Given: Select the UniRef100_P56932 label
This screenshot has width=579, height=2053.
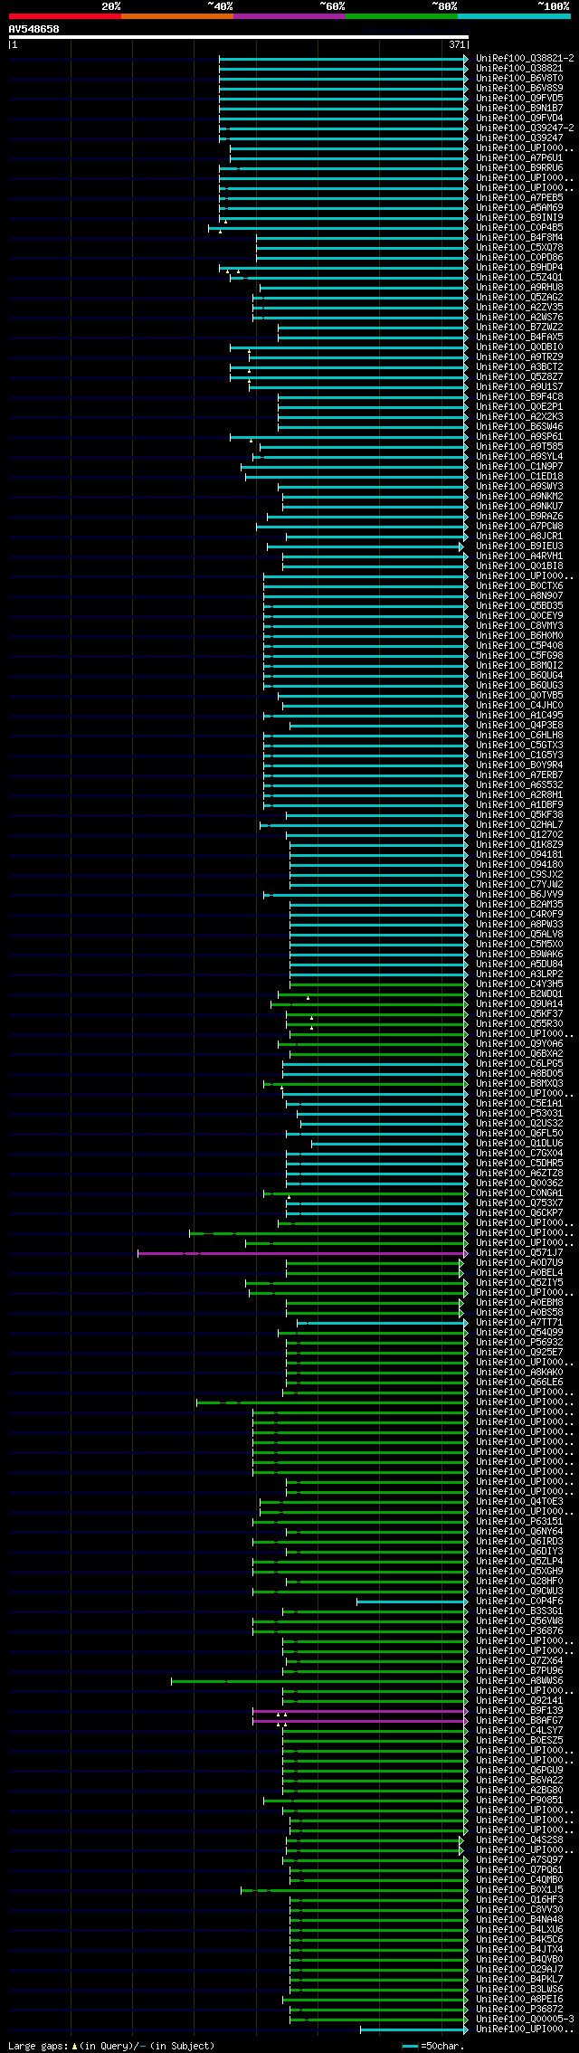Looking at the screenshot, I should (519, 1342).
